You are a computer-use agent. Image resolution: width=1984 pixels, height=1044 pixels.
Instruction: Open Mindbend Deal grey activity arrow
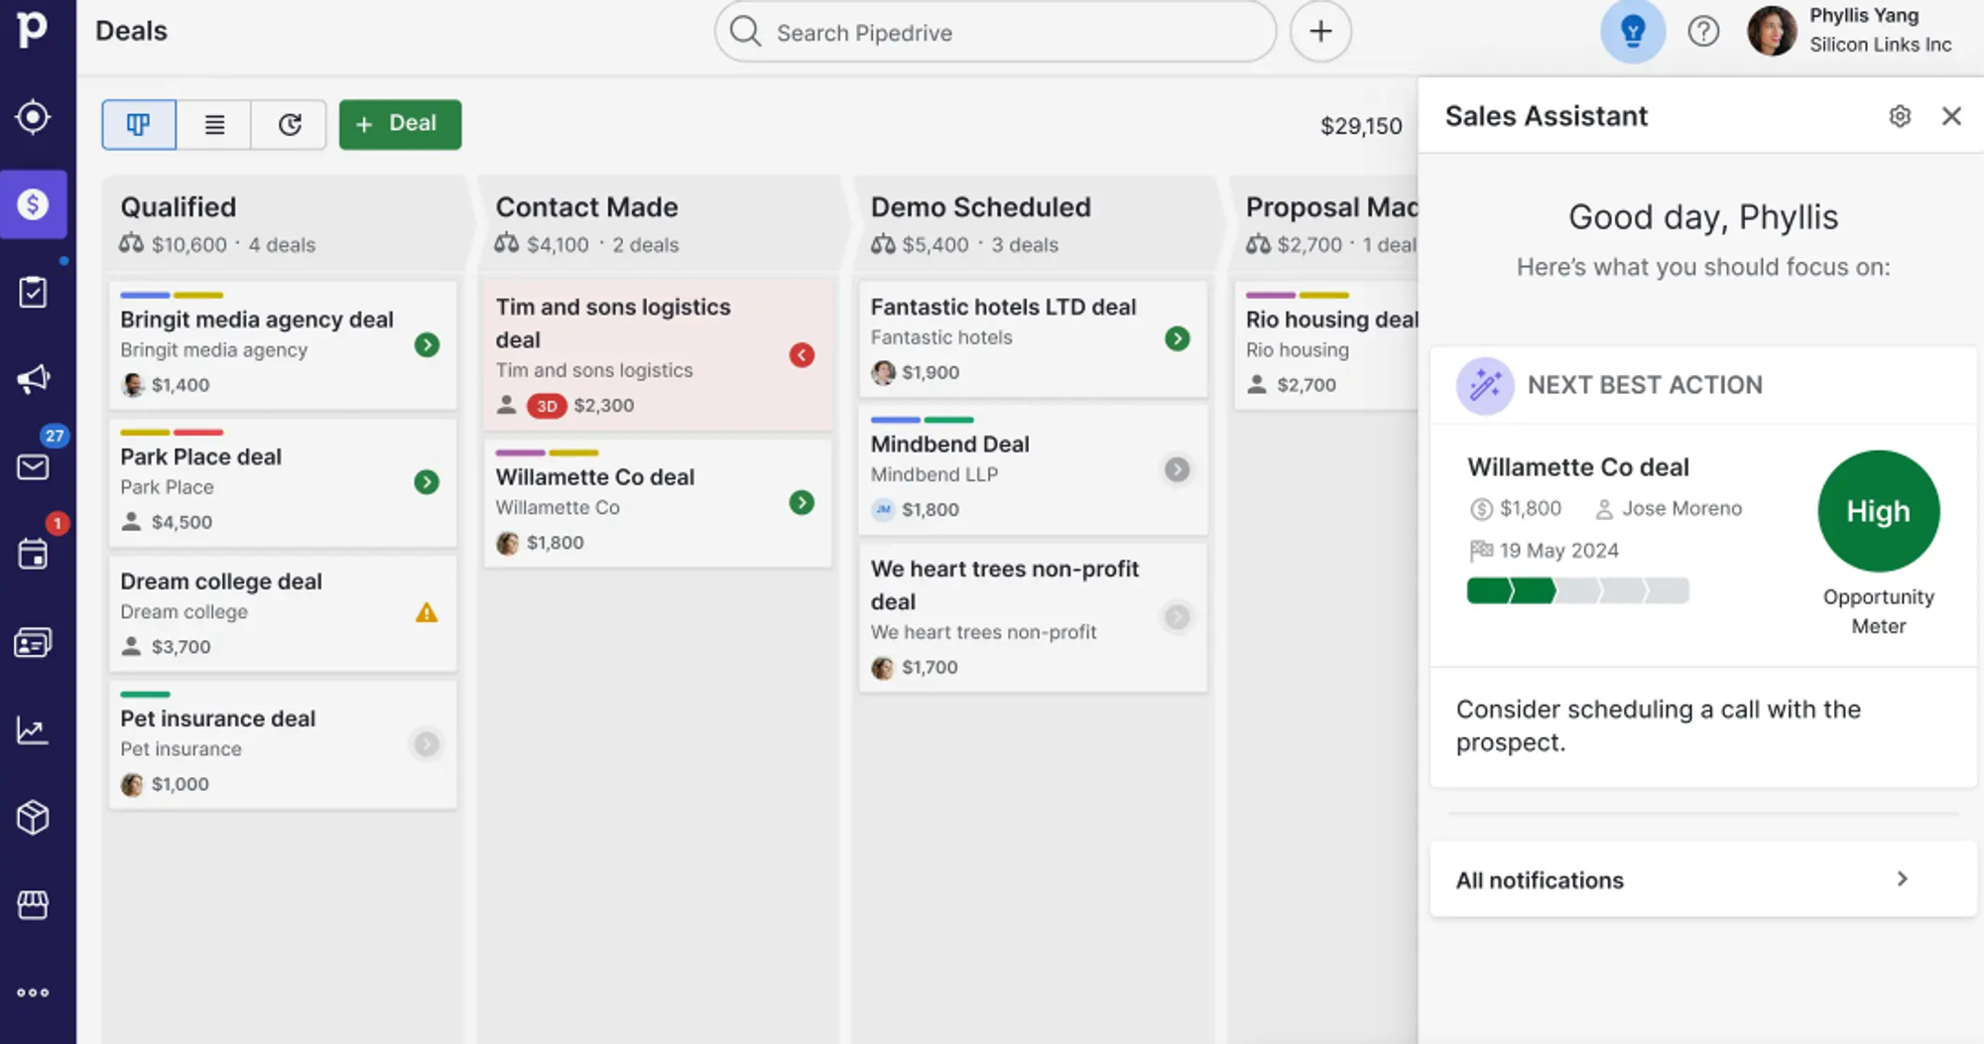click(x=1177, y=469)
